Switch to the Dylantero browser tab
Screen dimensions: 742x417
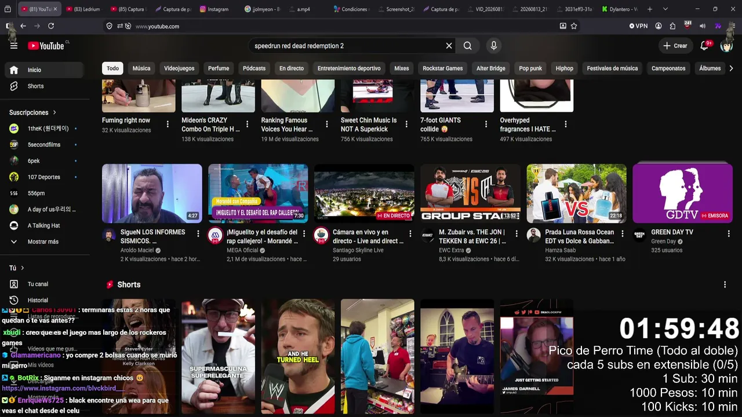(620, 9)
